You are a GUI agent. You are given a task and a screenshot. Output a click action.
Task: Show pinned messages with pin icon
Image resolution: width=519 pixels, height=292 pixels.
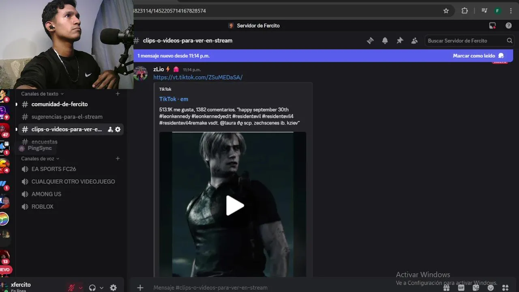tap(400, 41)
